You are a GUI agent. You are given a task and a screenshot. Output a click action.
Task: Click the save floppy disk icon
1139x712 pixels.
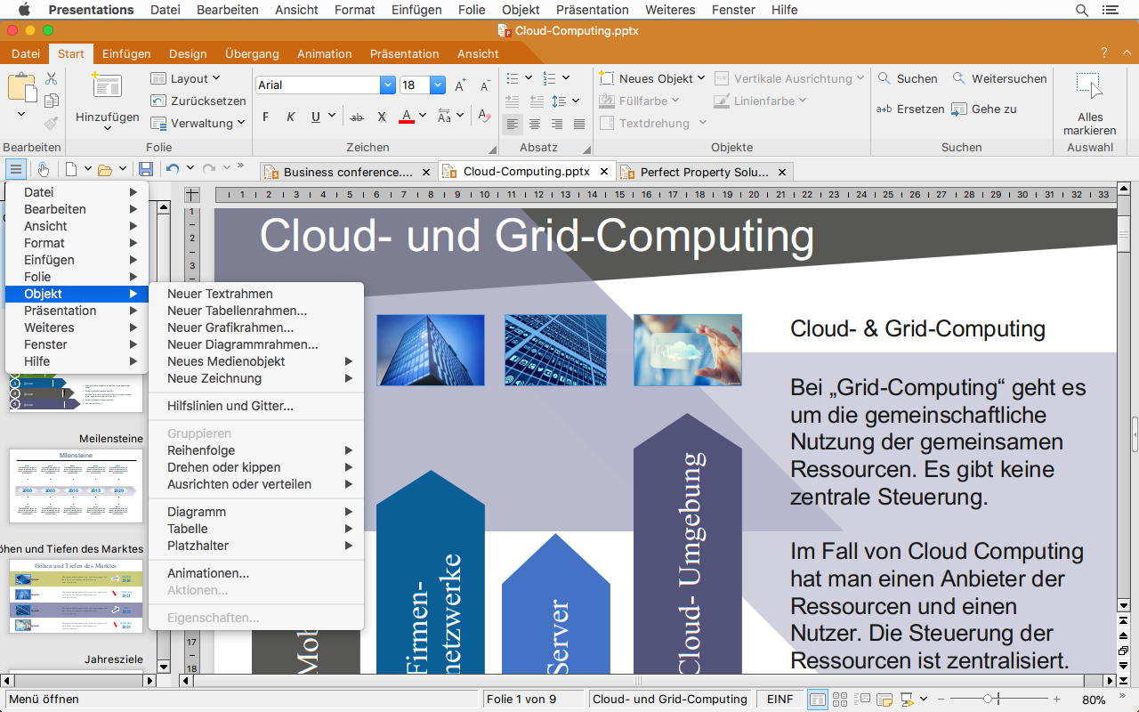click(146, 169)
